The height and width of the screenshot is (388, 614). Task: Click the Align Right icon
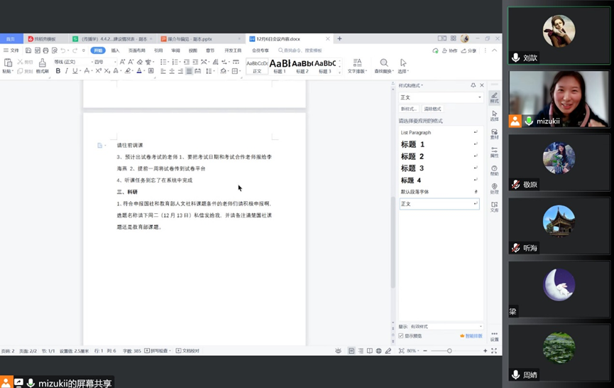point(180,71)
